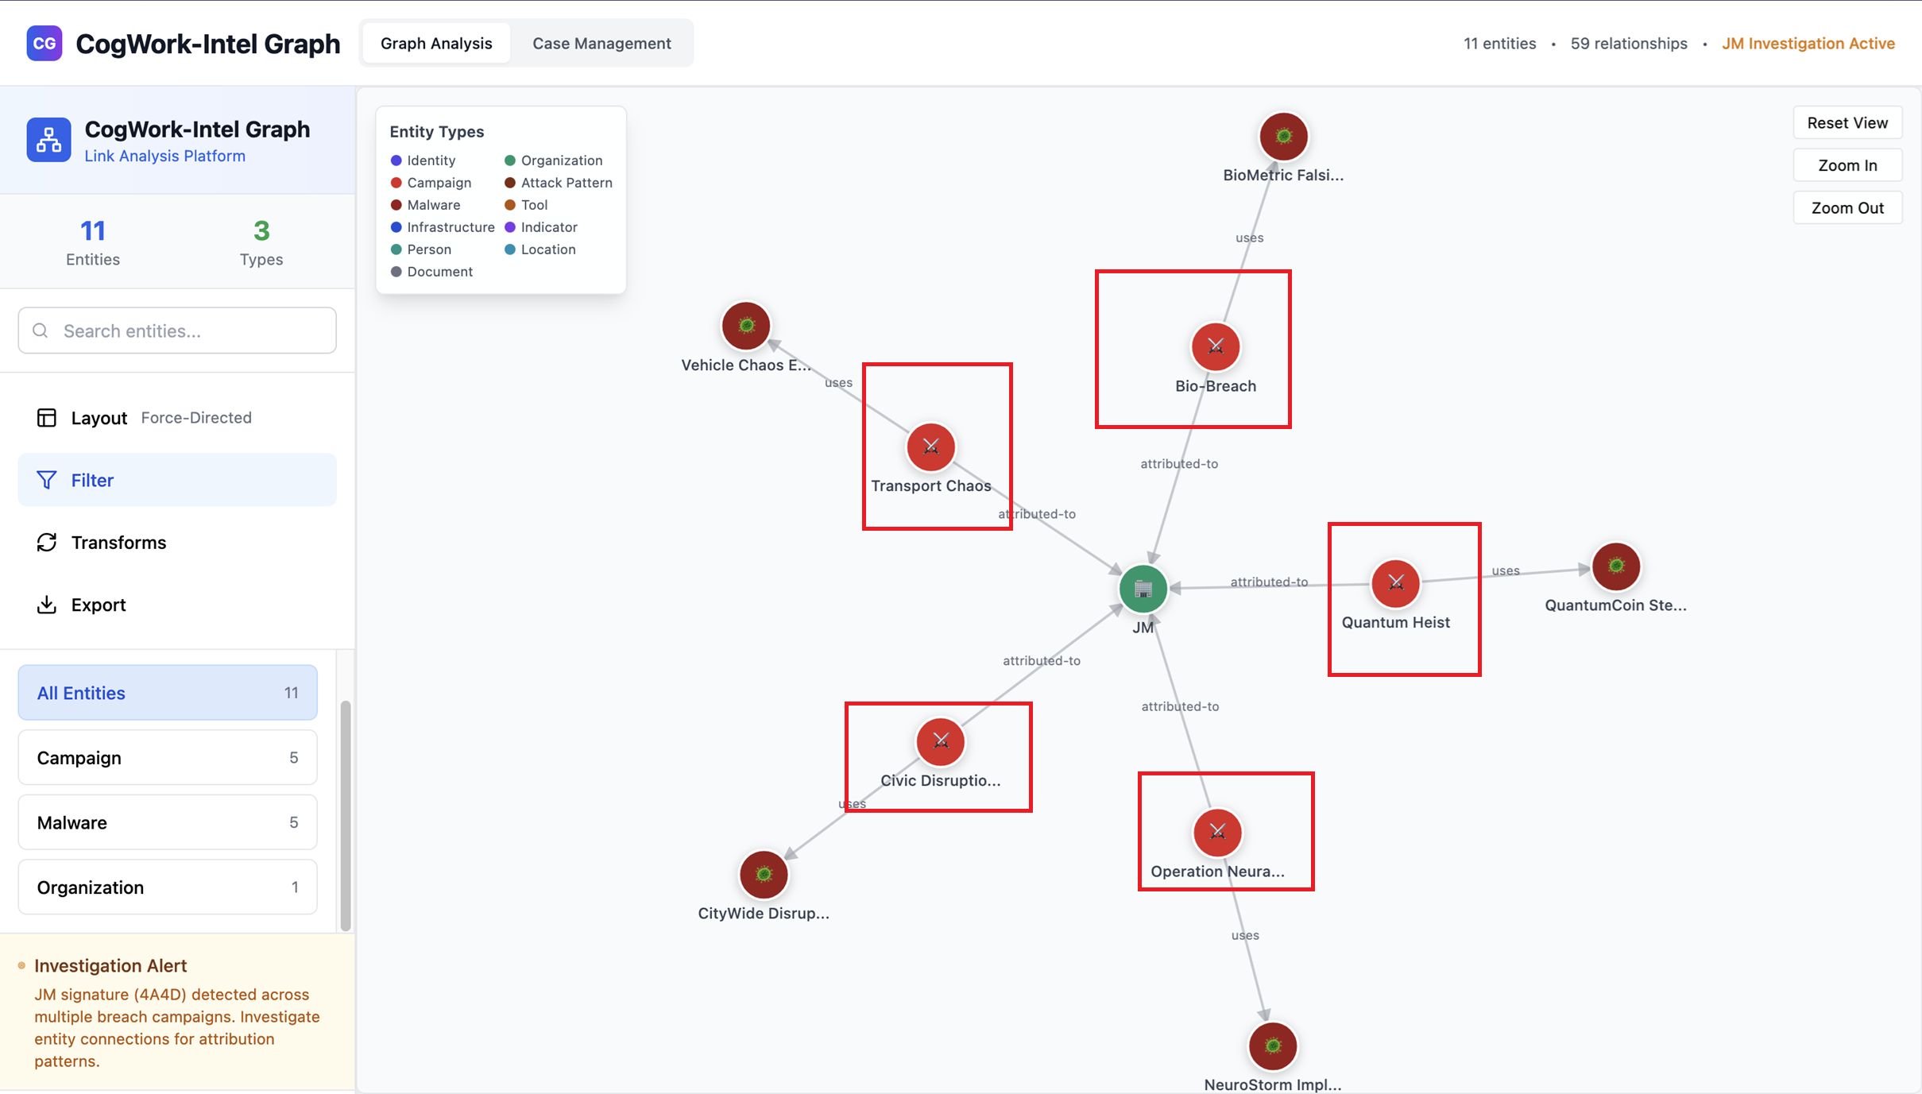The image size is (1922, 1094).
Task: Select the Quantum Heist campaign node
Action: [x=1395, y=583]
